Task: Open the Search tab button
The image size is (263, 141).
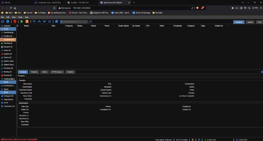Action: coord(250,22)
